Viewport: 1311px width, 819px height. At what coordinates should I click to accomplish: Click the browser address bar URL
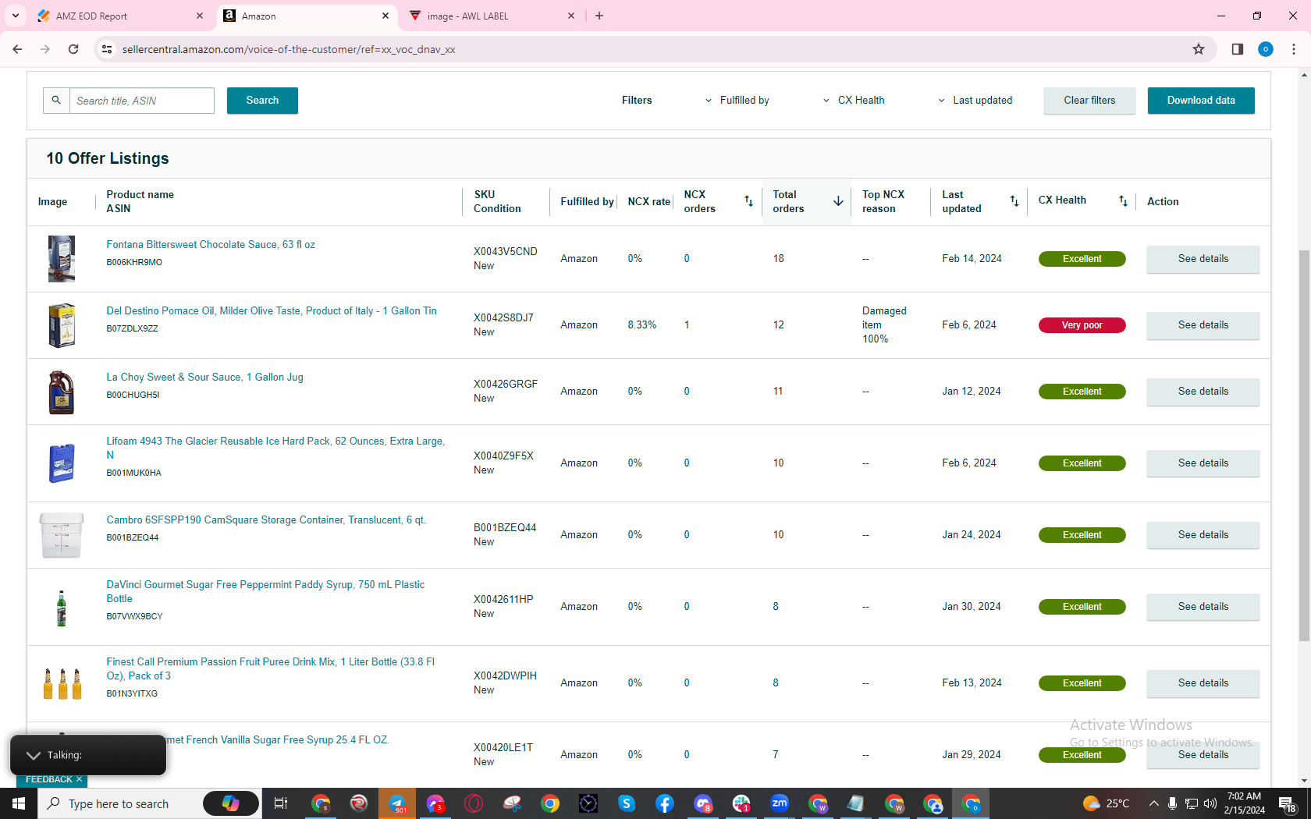(289, 49)
